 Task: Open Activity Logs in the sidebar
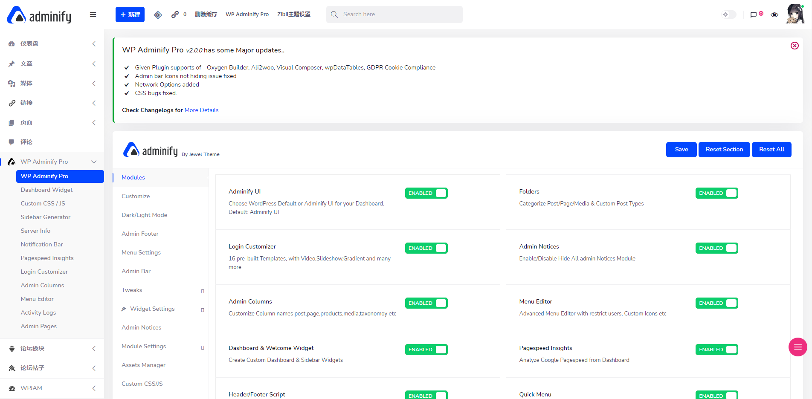pyautogui.click(x=38, y=312)
